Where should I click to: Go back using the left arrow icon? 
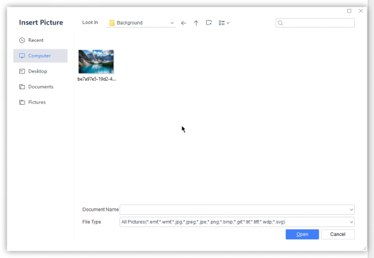[183, 23]
